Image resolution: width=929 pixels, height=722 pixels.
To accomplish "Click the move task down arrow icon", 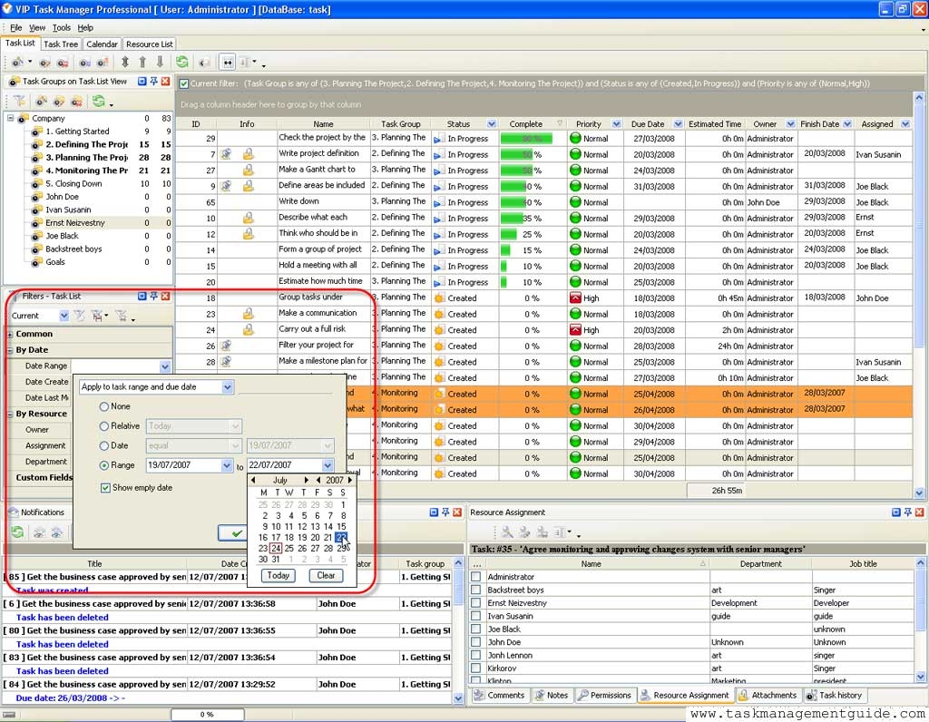I will [161, 63].
